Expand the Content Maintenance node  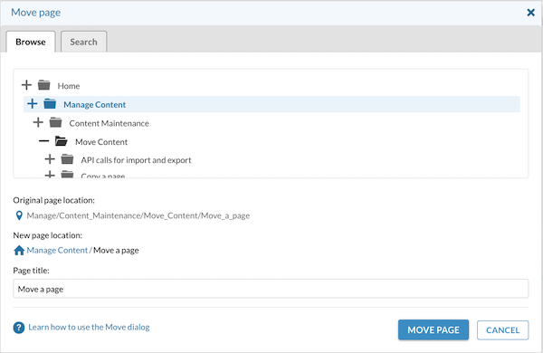tap(38, 122)
